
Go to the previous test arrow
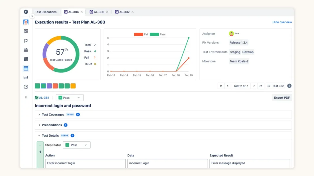pyautogui.click(x=228, y=86)
